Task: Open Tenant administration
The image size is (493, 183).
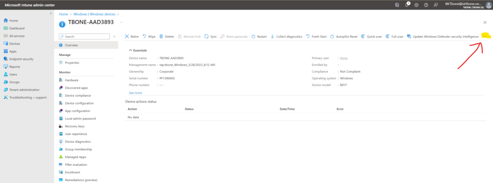Action: [21, 90]
